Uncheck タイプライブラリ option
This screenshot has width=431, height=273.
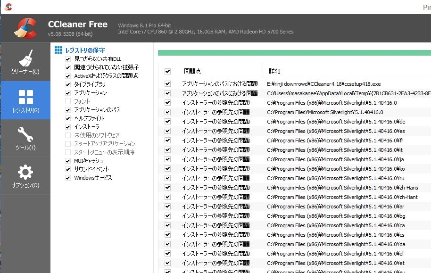pyautogui.click(x=68, y=84)
